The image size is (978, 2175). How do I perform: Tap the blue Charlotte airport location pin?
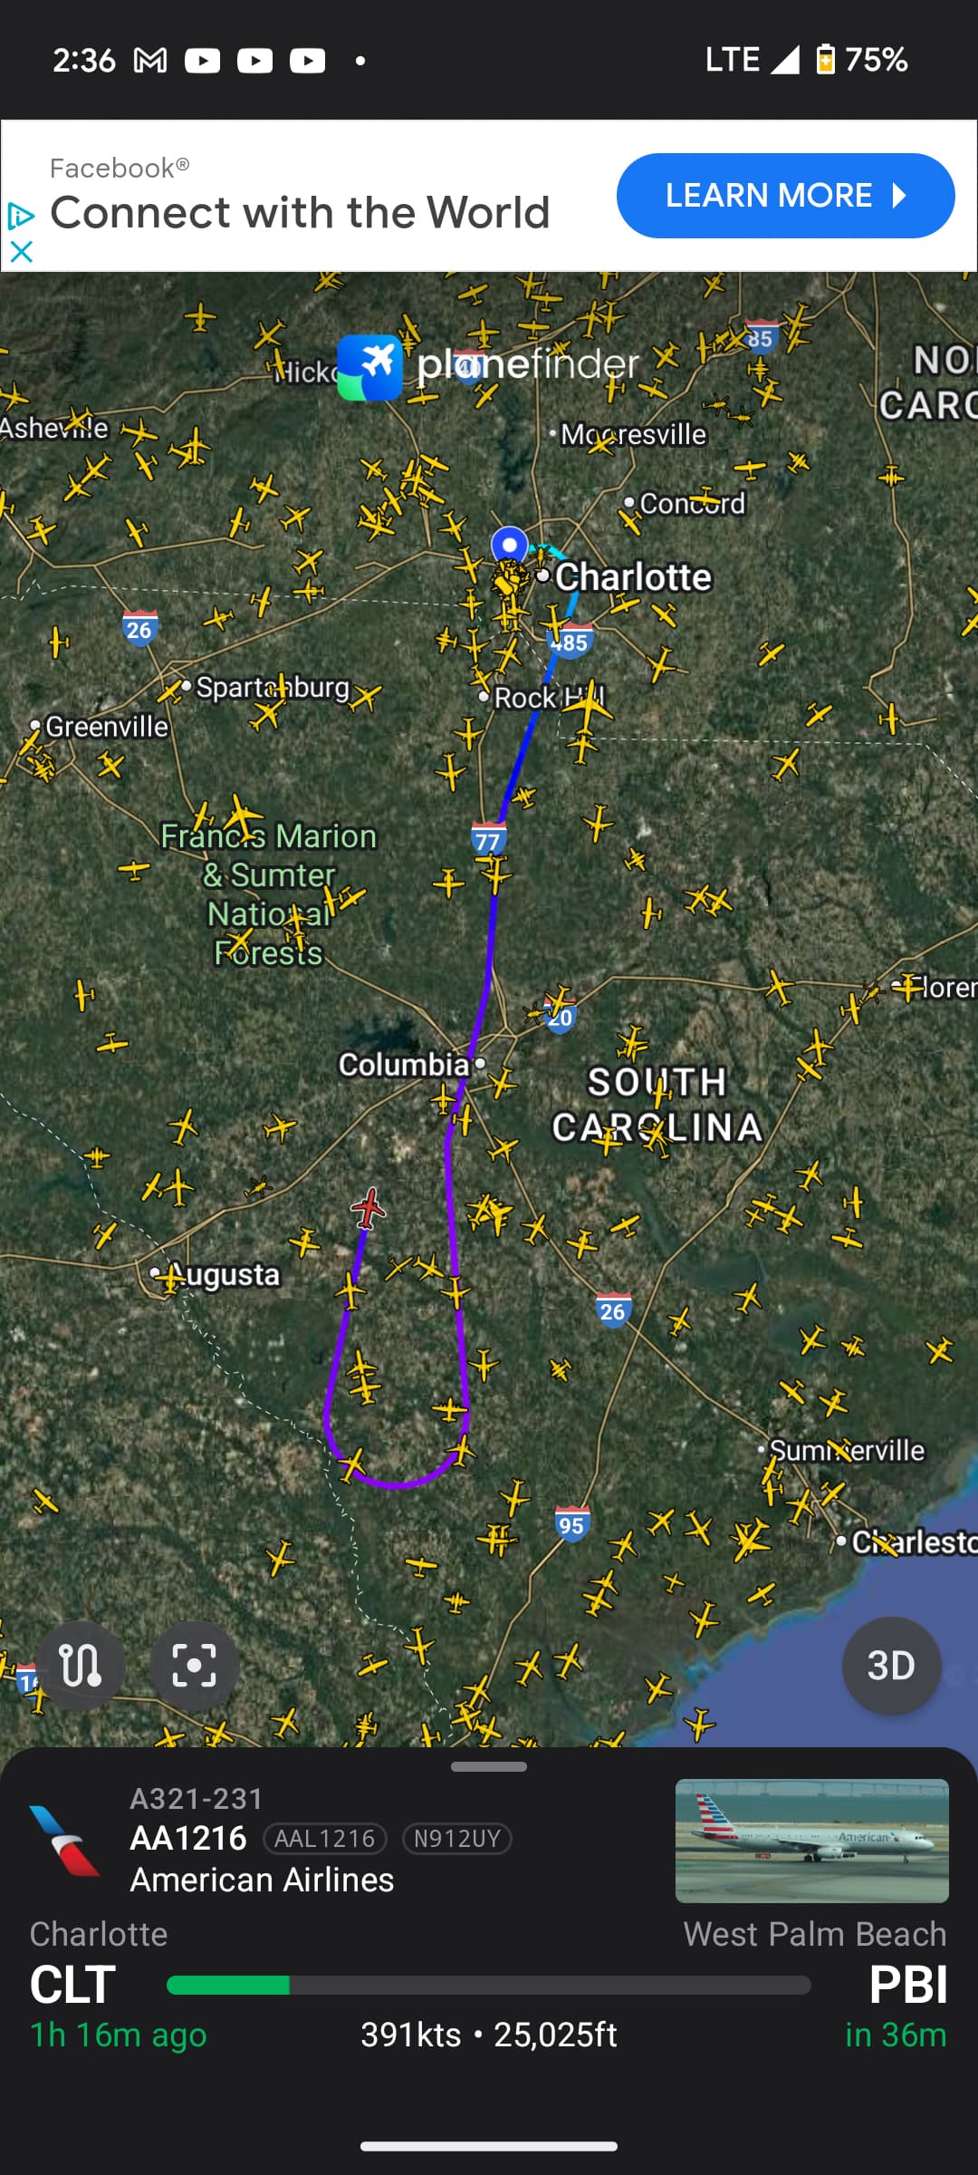(x=510, y=545)
